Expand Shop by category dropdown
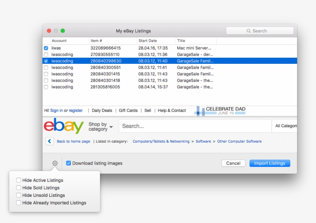316x223 pixels. point(100,126)
